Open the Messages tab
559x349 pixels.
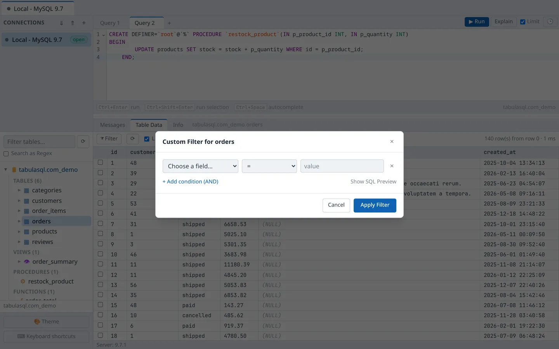point(113,125)
